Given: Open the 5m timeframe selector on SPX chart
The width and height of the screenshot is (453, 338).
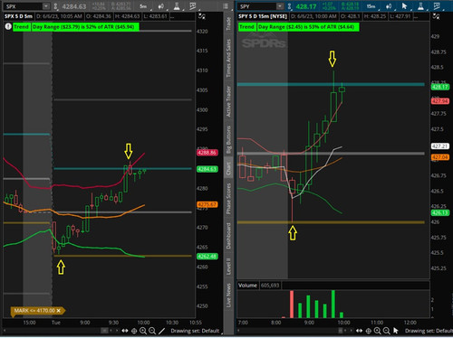Looking at the screenshot, I should [x=143, y=6].
